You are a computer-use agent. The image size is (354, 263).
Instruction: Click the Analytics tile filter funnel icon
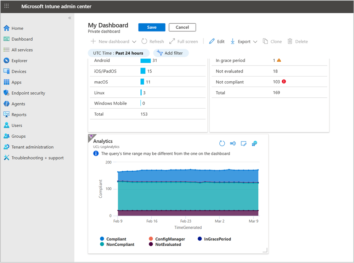pyautogui.click(x=91, y=137)
